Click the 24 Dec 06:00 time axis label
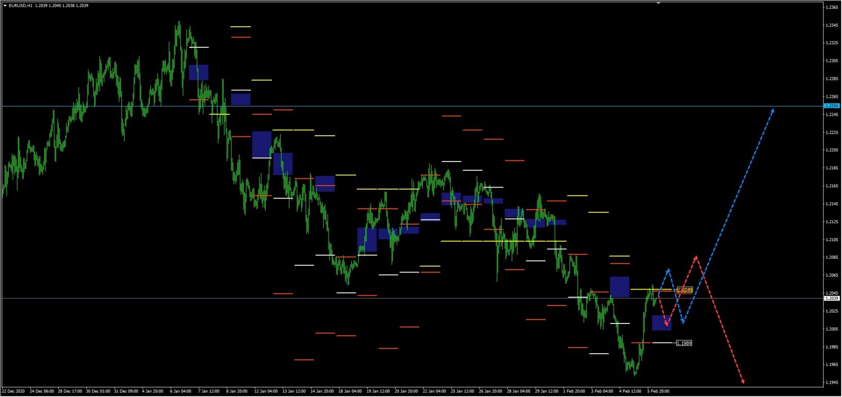The height and width of the screenshot is (397, 842). (x=41, y=391)
